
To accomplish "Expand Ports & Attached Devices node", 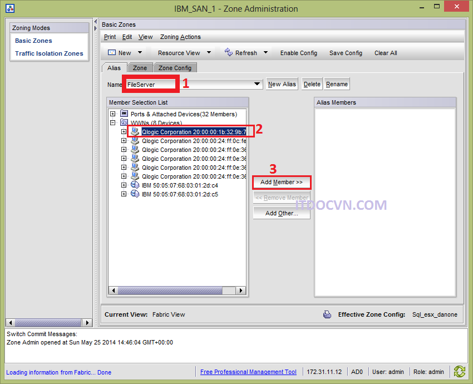I will click(x=112, y=114).
